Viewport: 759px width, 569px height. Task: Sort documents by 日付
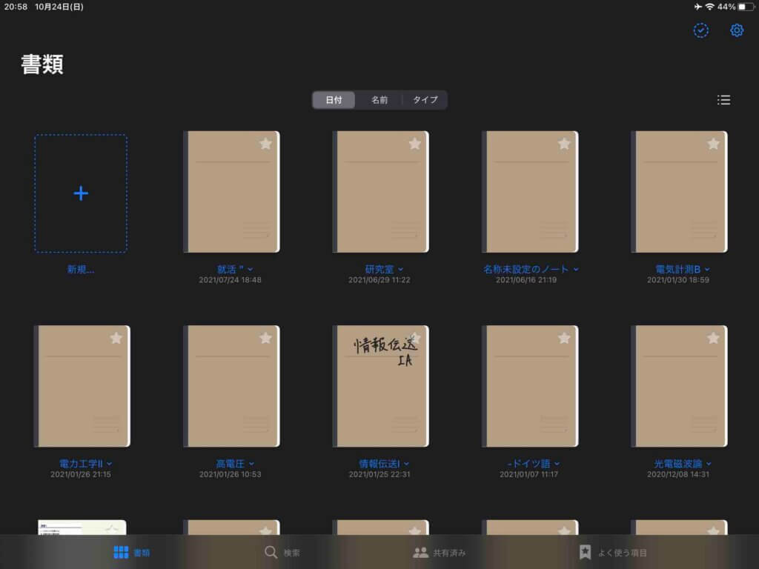pyautogui.click(x=334, y=100)
